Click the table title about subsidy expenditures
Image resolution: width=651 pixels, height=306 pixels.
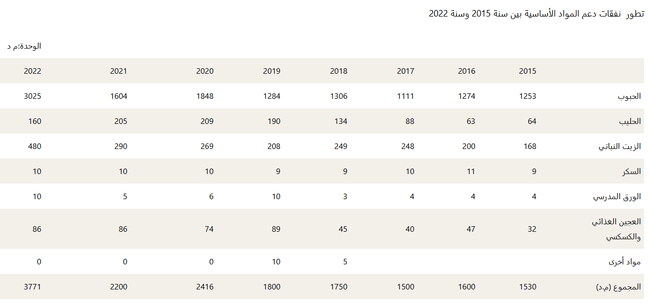coord(536,14)
